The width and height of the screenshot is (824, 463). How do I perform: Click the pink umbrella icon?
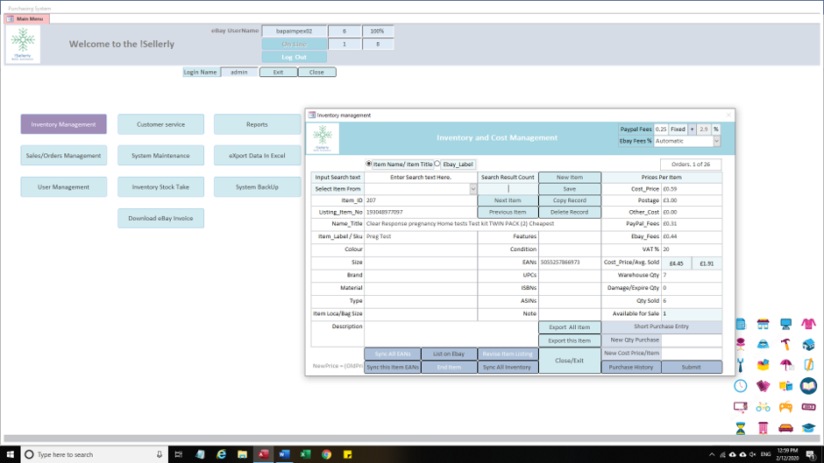click(785, 365)
